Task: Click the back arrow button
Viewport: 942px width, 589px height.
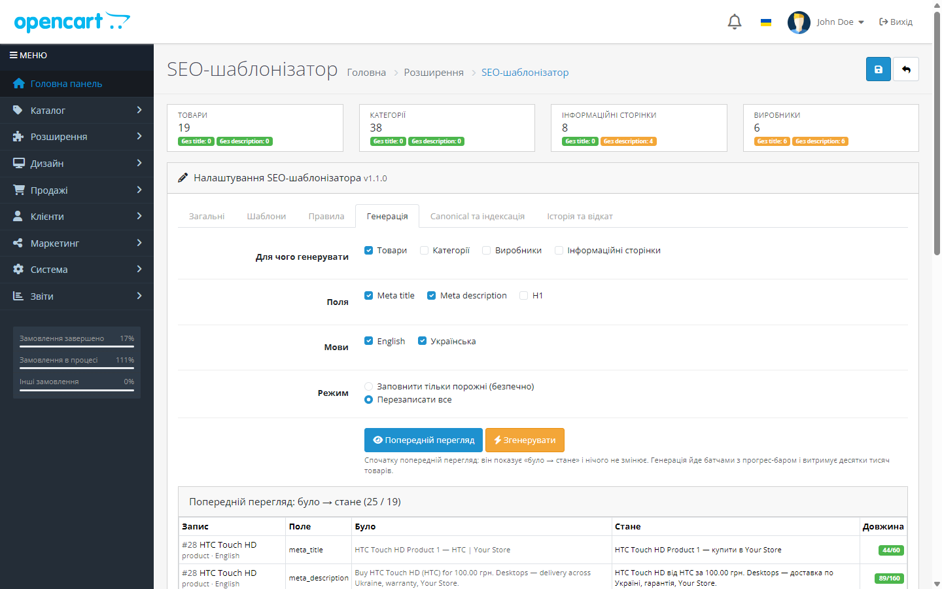Action: pos(906,69)
